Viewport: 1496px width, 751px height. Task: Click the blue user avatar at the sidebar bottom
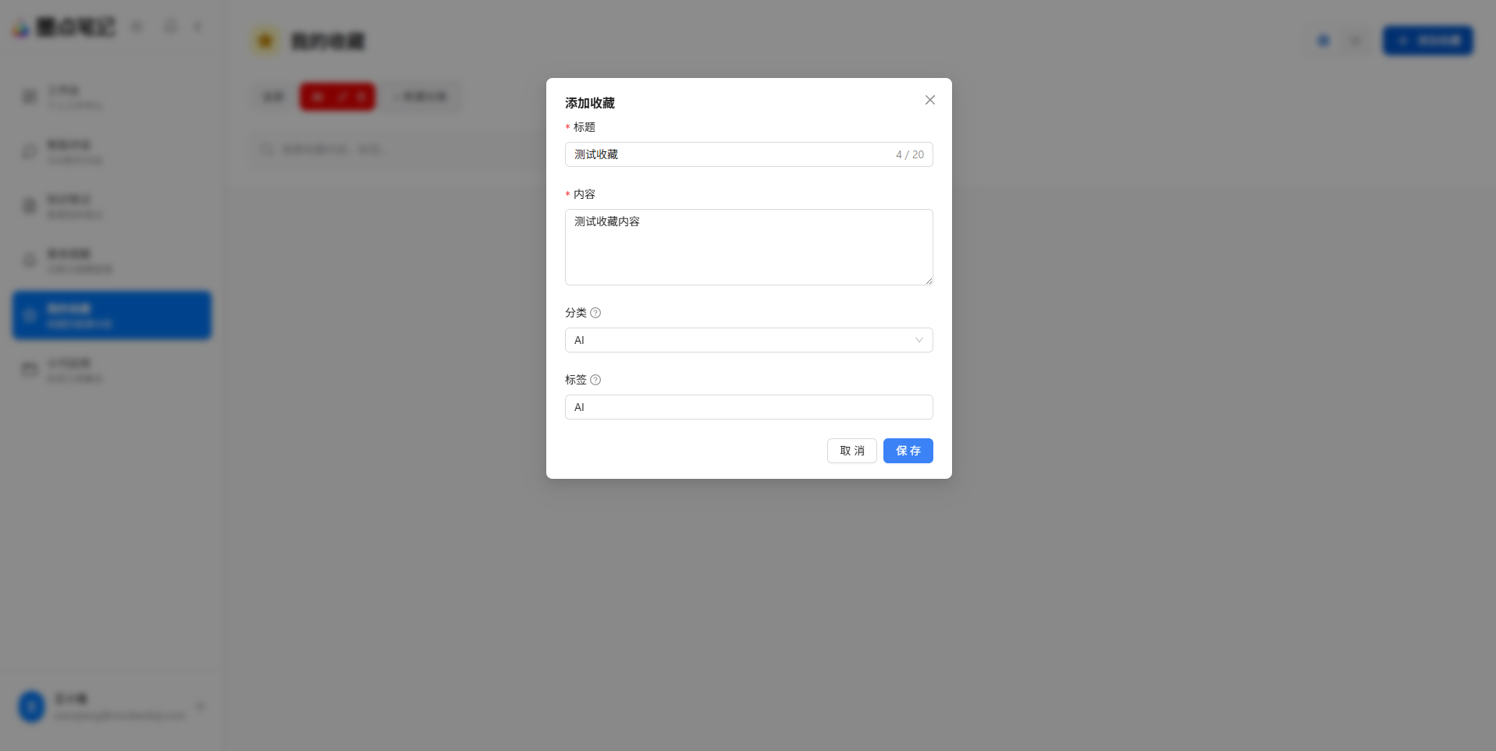tap(32, 707)
